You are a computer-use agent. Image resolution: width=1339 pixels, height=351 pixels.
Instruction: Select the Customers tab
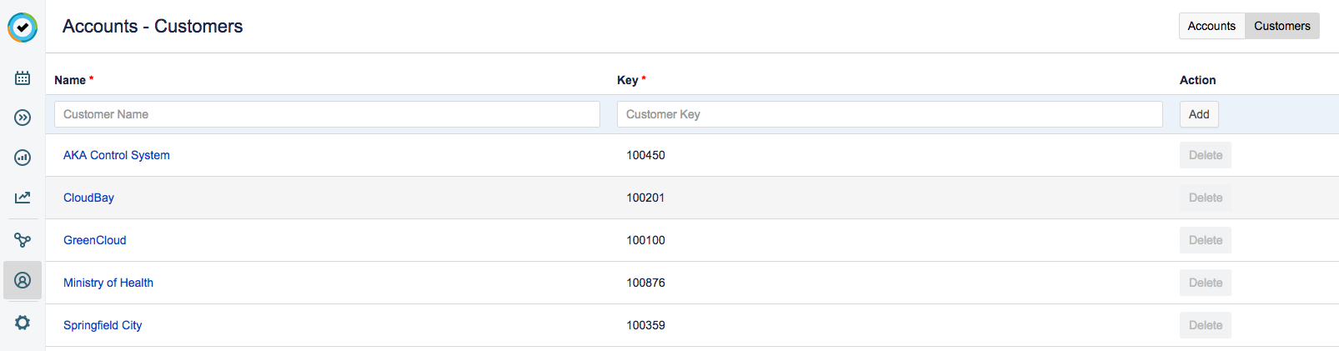(1281, 26)
